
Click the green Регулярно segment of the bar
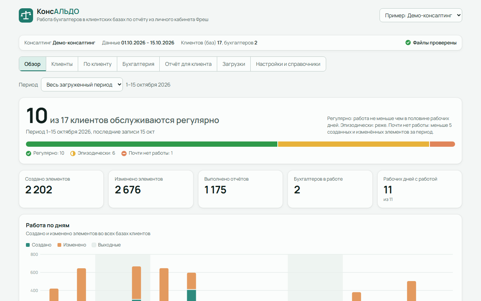(151, 144)
